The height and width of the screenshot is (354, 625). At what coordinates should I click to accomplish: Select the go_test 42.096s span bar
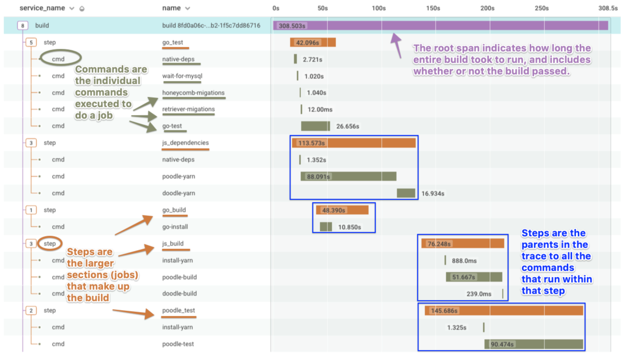[313, 42]
